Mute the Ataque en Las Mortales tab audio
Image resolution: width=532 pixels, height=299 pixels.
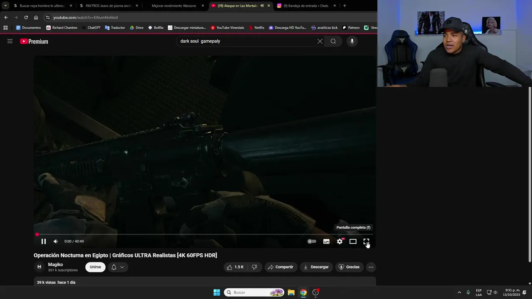[262, 6]
